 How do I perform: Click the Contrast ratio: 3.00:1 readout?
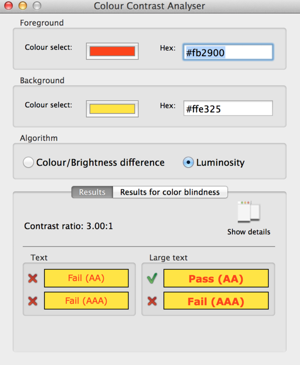(x=68, y=226)
